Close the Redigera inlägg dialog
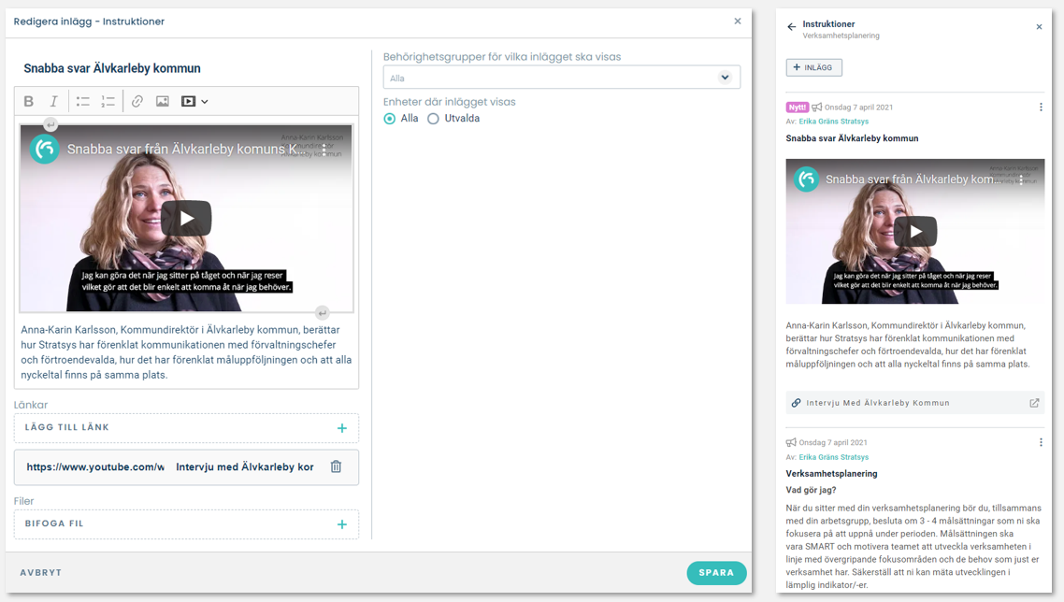 pyautogui.click(x=738, y=21)
